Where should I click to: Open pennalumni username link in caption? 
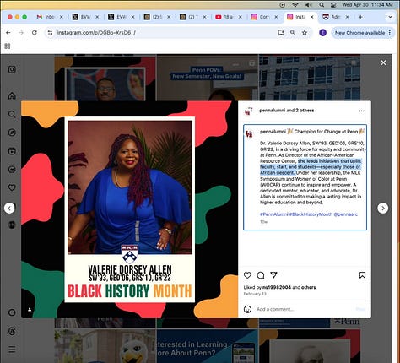pyautogui.click(x=273, y=132)
